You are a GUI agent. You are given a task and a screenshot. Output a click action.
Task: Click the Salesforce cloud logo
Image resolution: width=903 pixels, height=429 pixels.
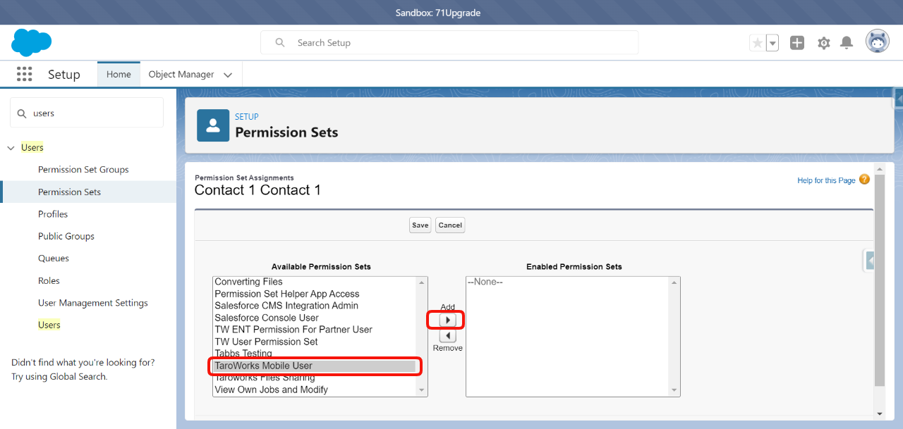[32, 42]
